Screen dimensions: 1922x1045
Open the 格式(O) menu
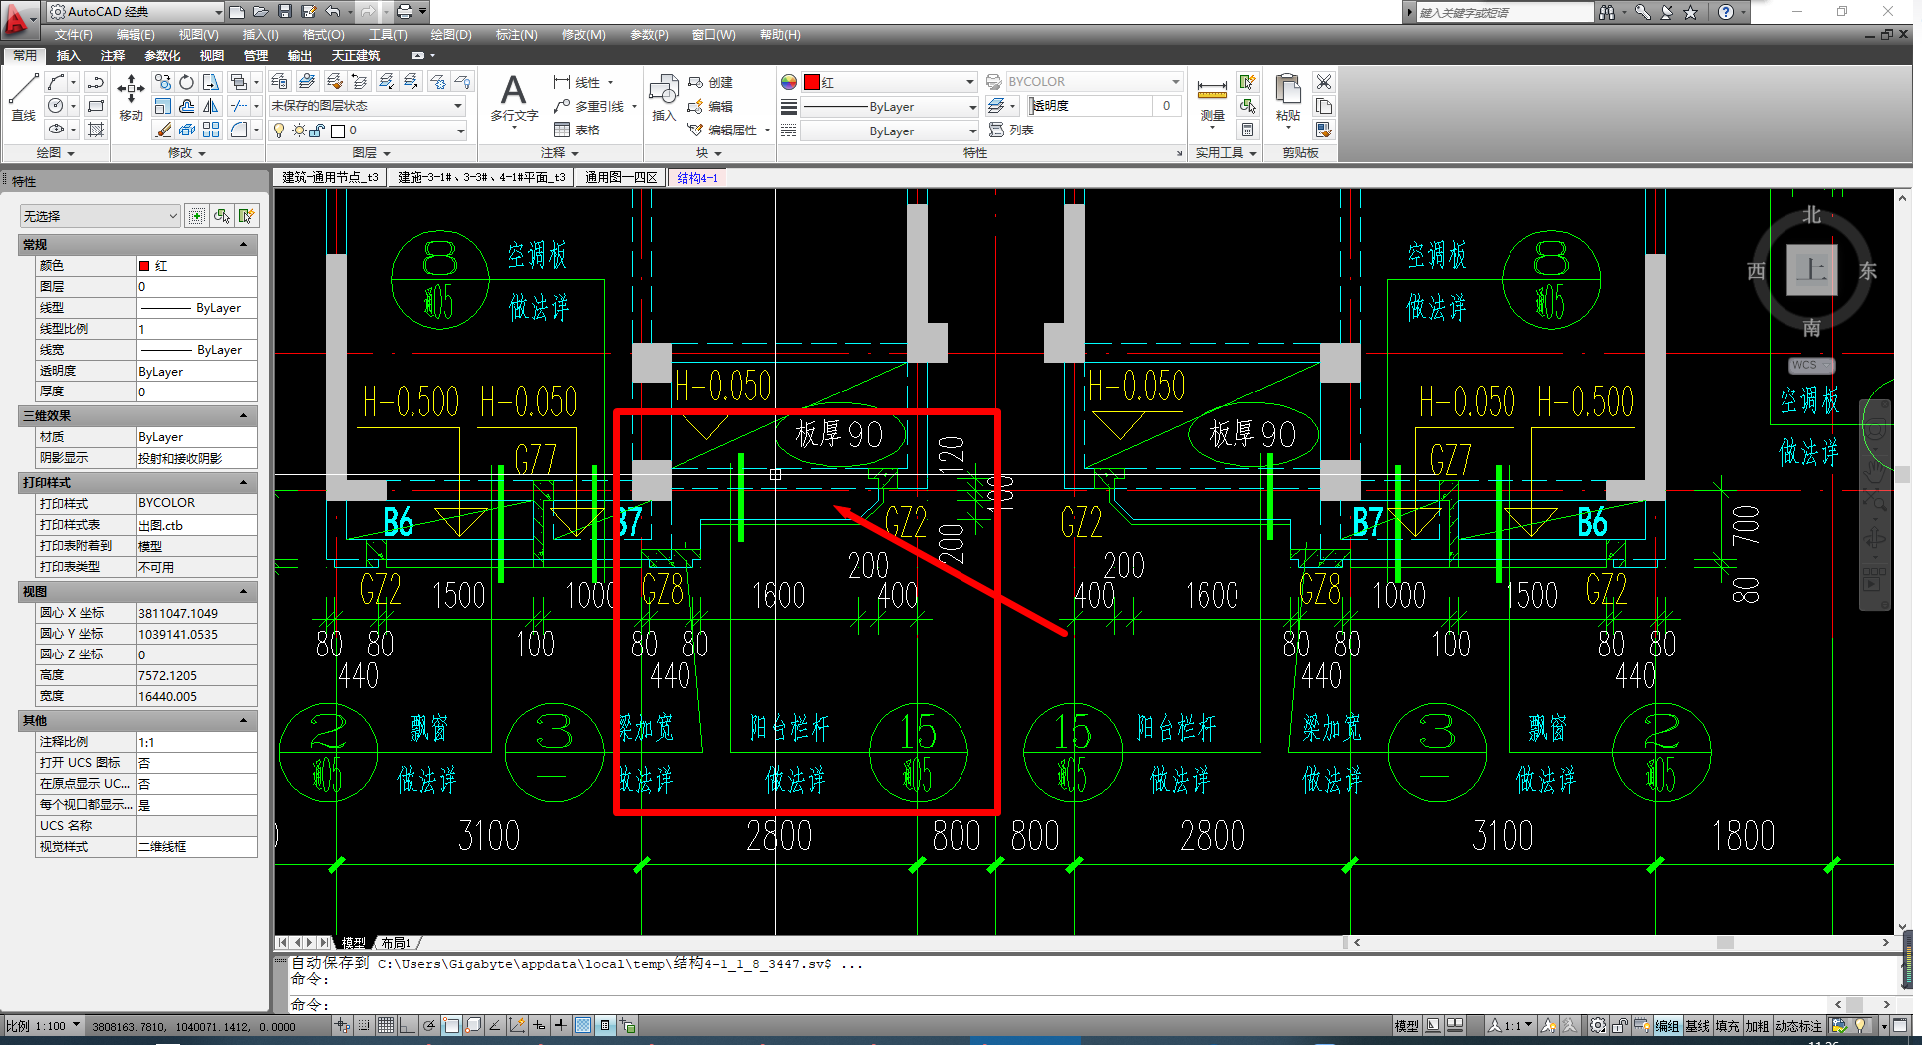323,35
